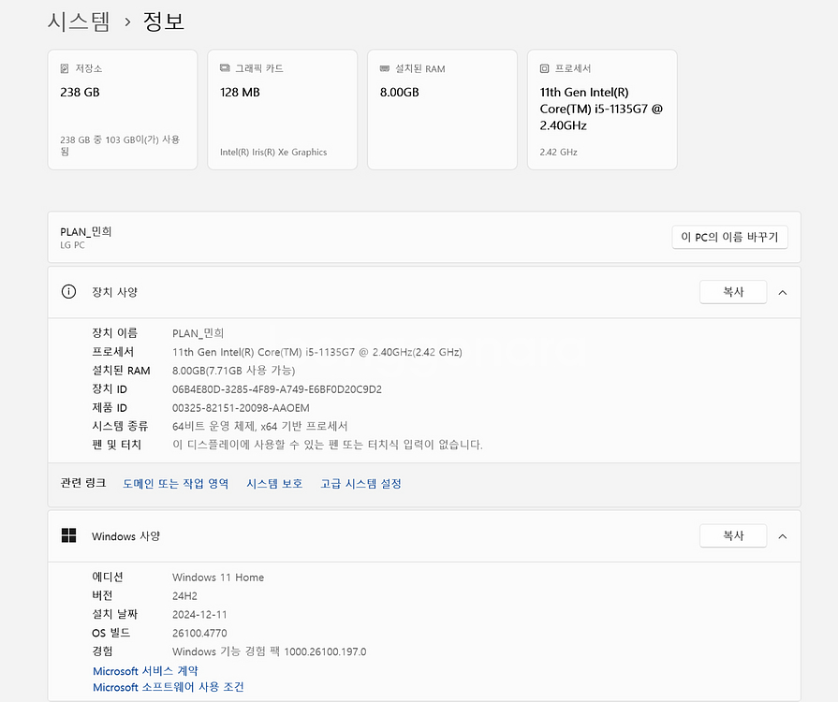The width and height of the screenshot is (838, 702).
Task: Open the 프로세서 i5-1135G7 card
Action: pos(602,110)
